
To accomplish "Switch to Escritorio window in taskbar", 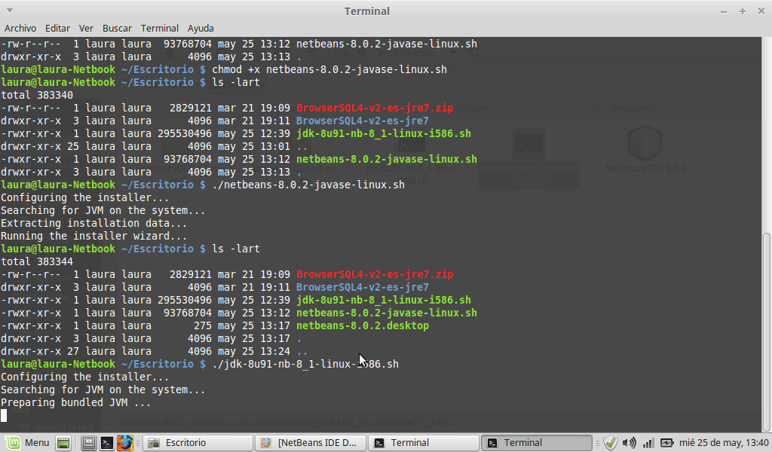I will (198, 443).
